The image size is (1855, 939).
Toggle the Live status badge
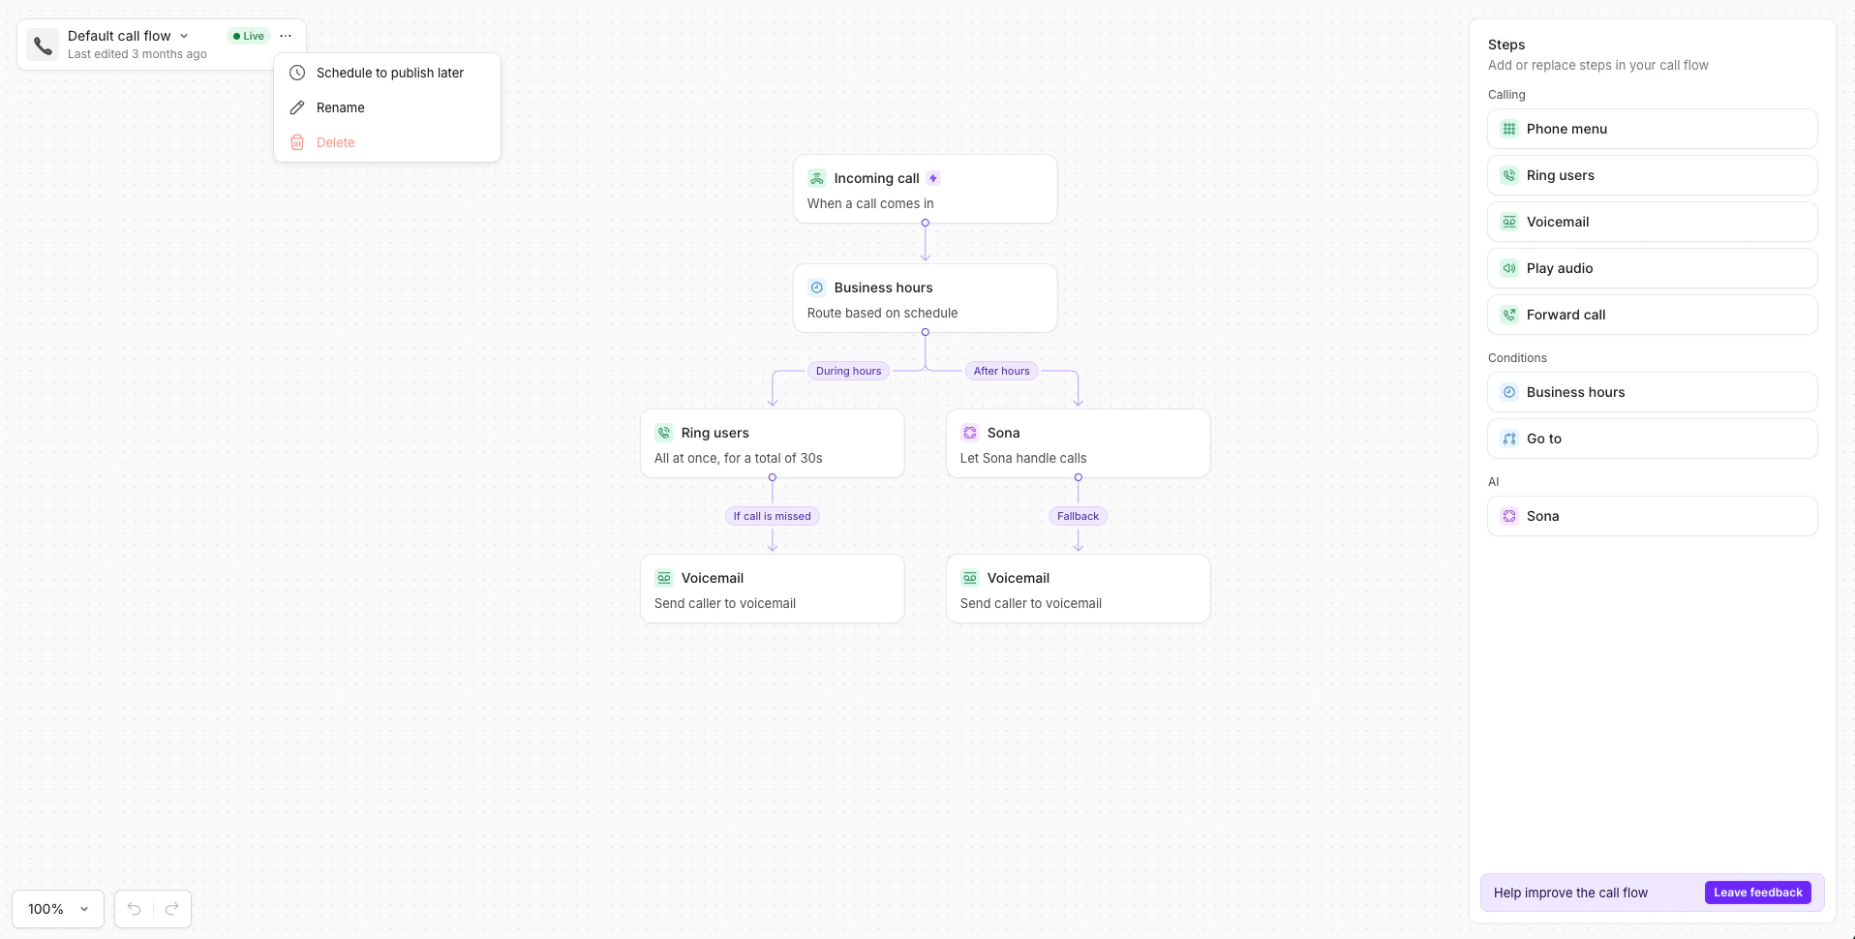click(248, 36)
